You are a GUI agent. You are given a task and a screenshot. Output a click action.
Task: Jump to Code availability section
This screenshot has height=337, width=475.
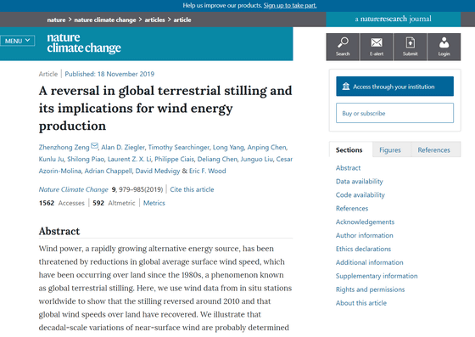click(x=360, y=195)
